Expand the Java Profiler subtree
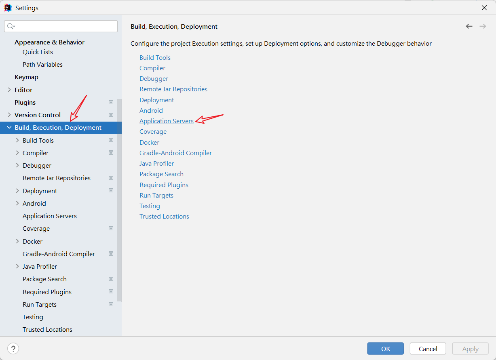The image size is (496, 360). point(17,266)
